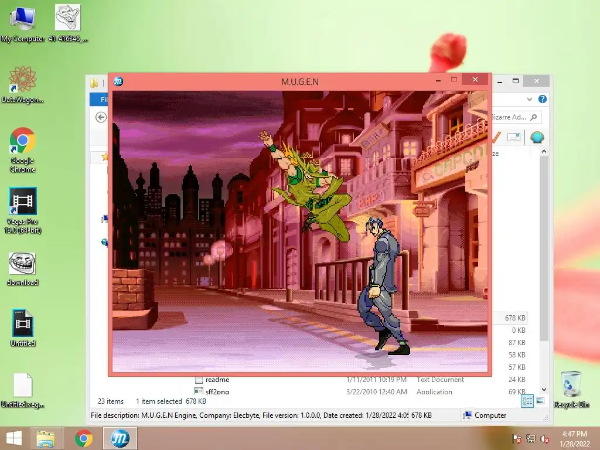
Task: Open the network tray icon
Action: 530,439
